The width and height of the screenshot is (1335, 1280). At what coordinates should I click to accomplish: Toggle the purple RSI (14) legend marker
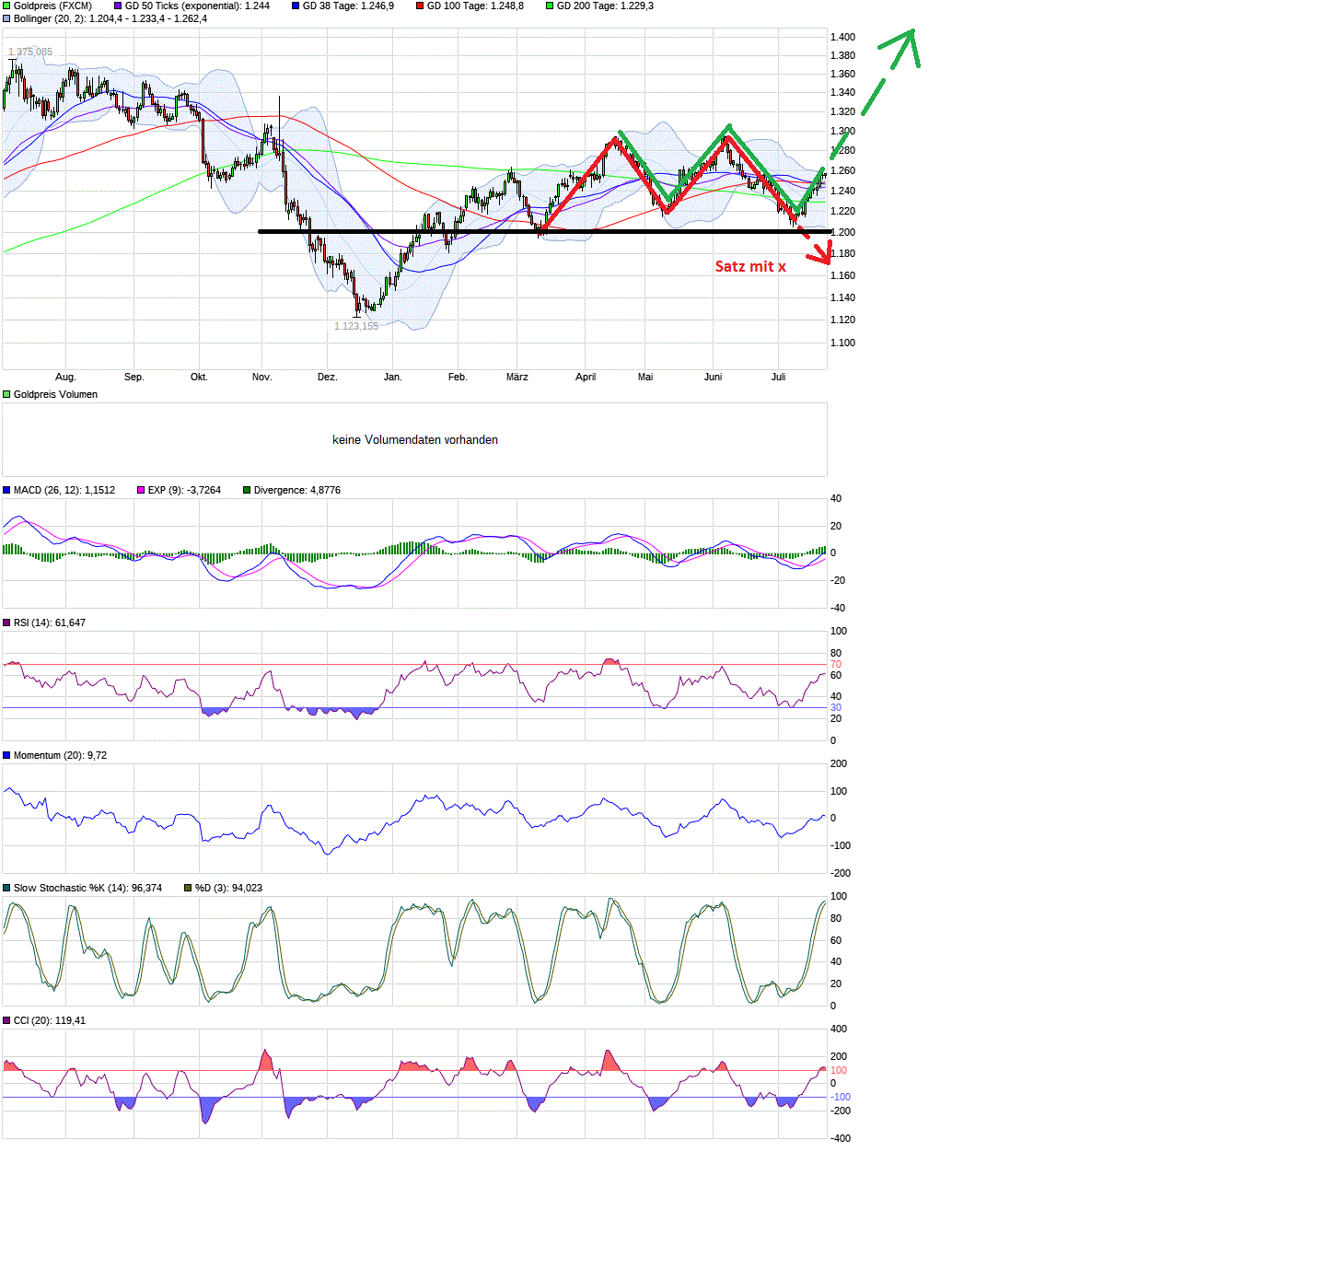(x=6, y=623)
